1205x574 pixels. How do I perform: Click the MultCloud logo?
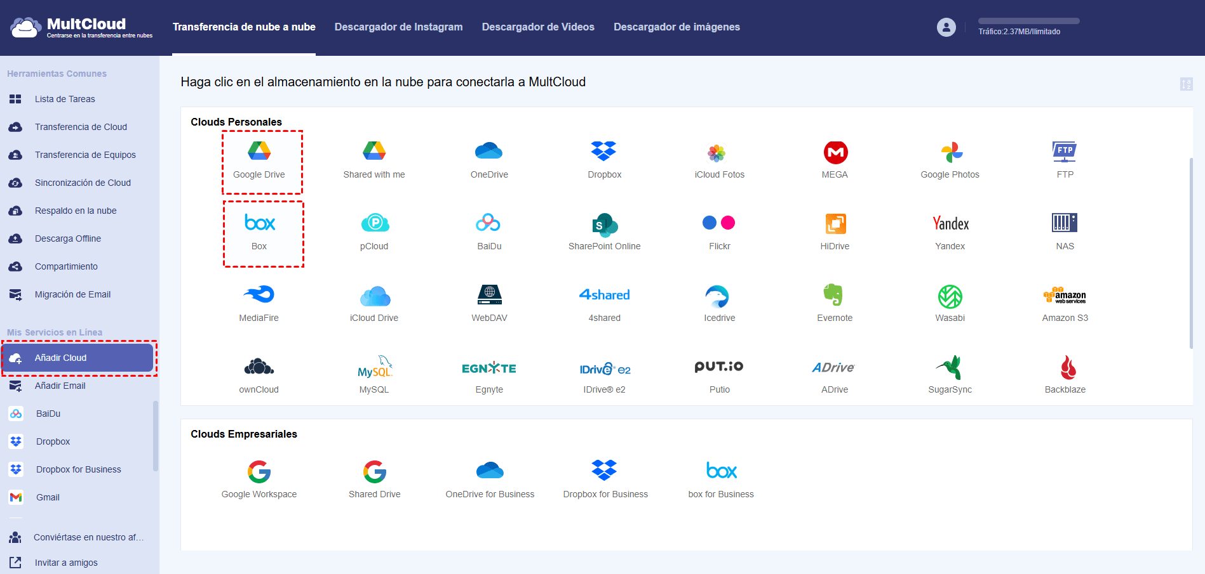[81, 27]
